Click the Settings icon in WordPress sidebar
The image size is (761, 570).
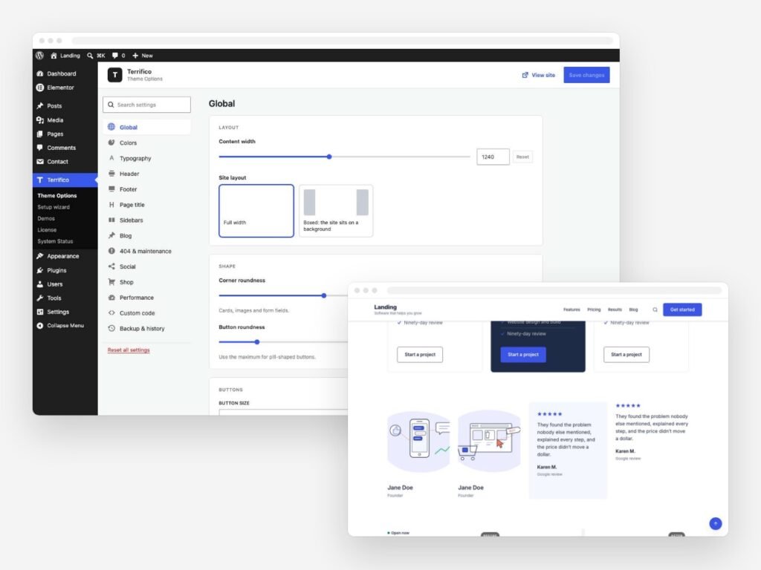click(40, 312)
